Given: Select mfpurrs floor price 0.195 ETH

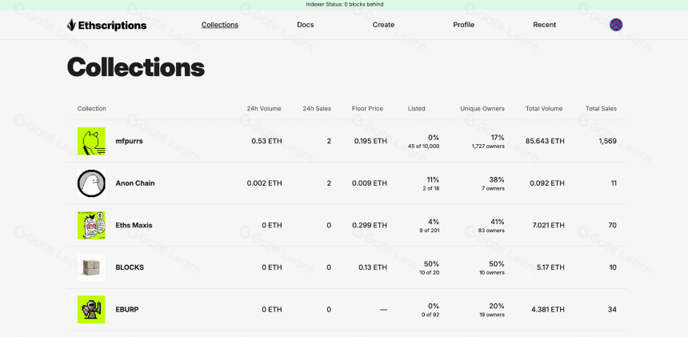Looking at the screenshot, I should [370, 142].
